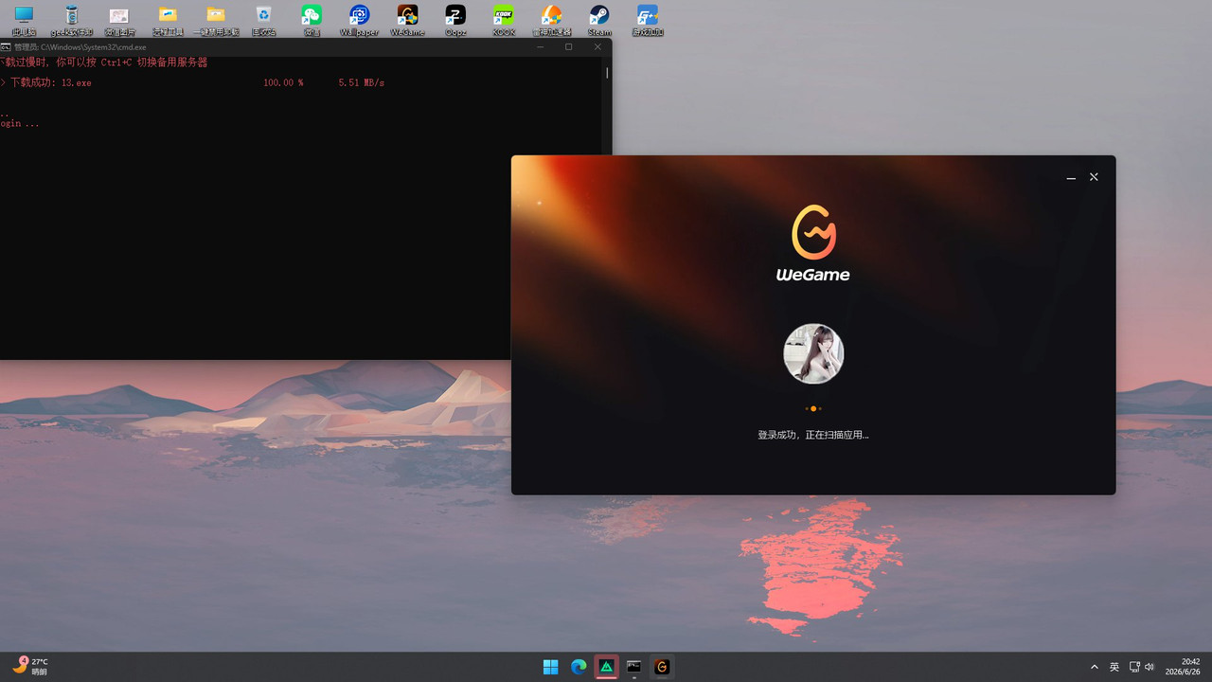Screen dimensions: 1212x682
Task: Switch the 英 input method indicator
Action: click(x=1114, y=667)
